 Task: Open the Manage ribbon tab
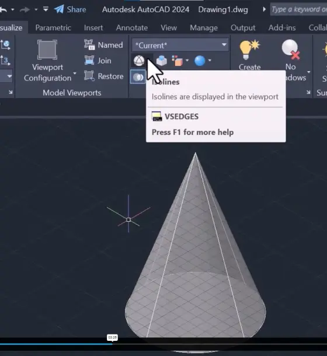204,27
